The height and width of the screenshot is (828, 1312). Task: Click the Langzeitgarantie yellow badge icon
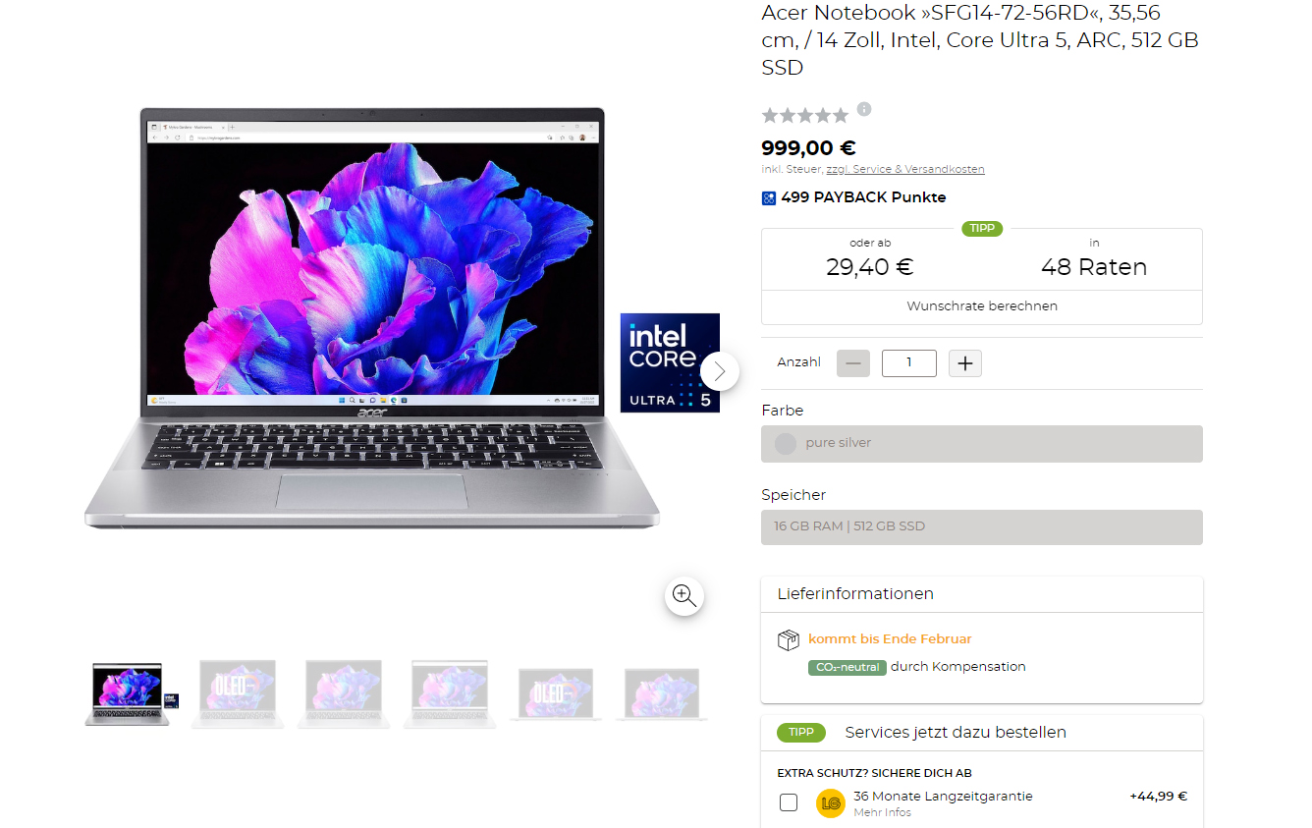pyautogui.click(x=831, y=802)
